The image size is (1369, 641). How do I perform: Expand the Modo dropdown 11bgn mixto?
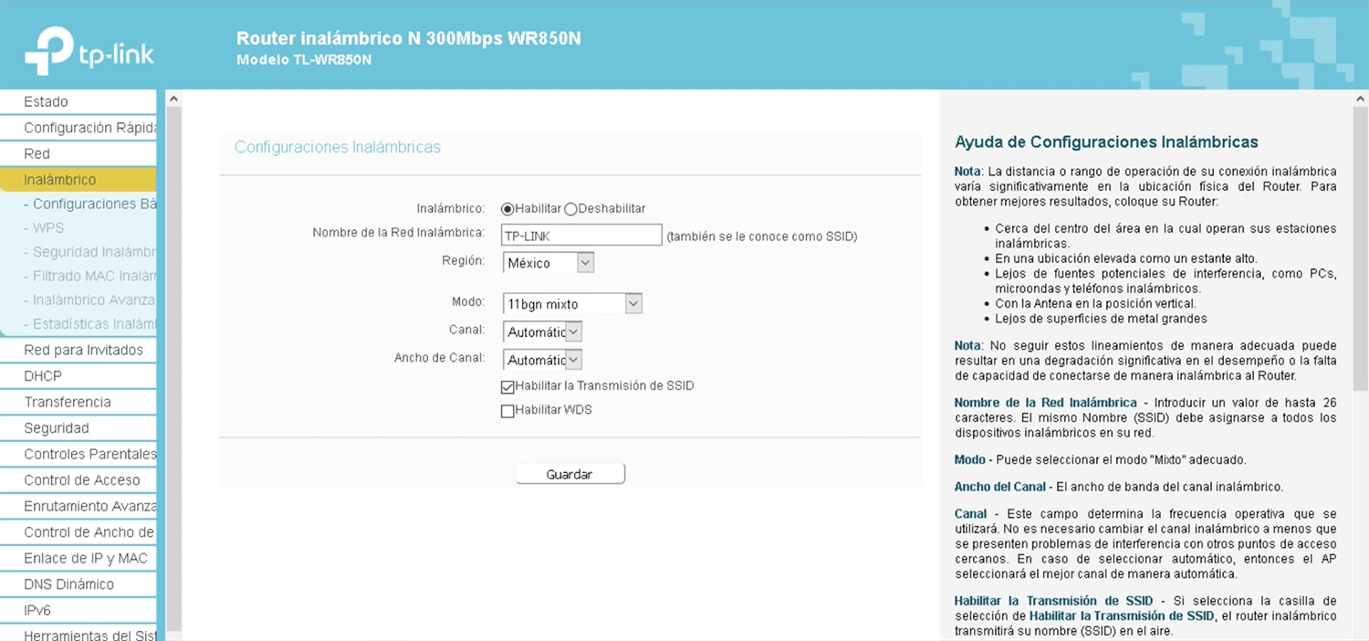(x=572, y=304)
